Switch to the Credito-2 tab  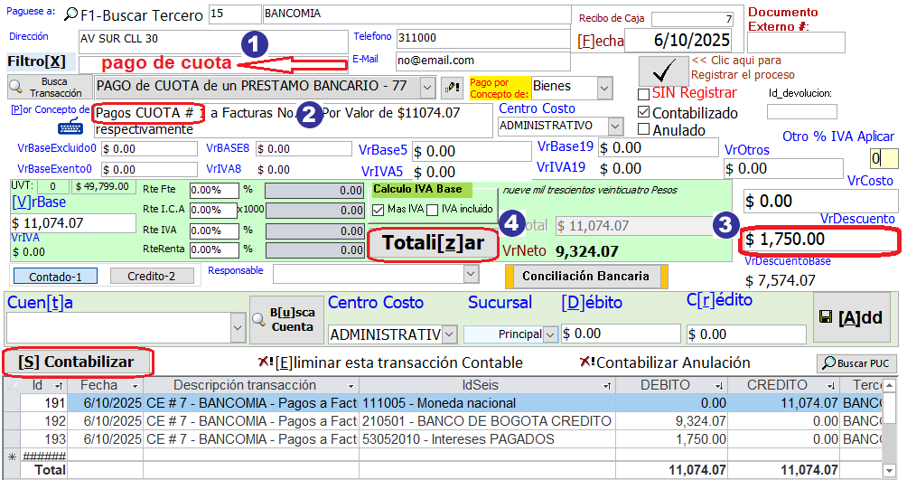(153, 276)
